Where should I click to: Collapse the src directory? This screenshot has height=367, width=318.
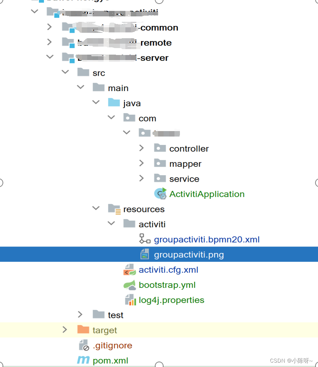coord(65,72)
